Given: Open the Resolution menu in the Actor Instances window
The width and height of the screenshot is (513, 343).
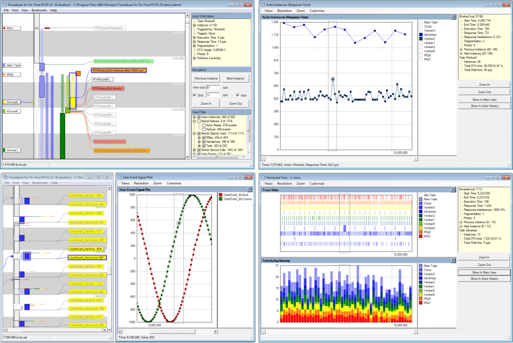Looking at the screenshot, I should (285, 11).
